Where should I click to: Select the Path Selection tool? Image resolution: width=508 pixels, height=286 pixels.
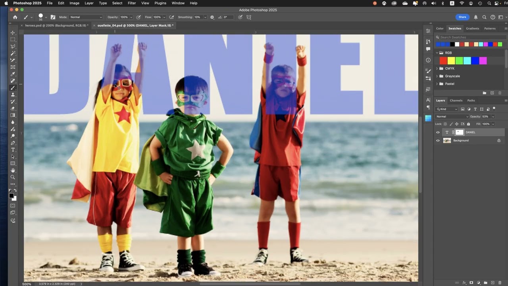(x=13, y=157)
